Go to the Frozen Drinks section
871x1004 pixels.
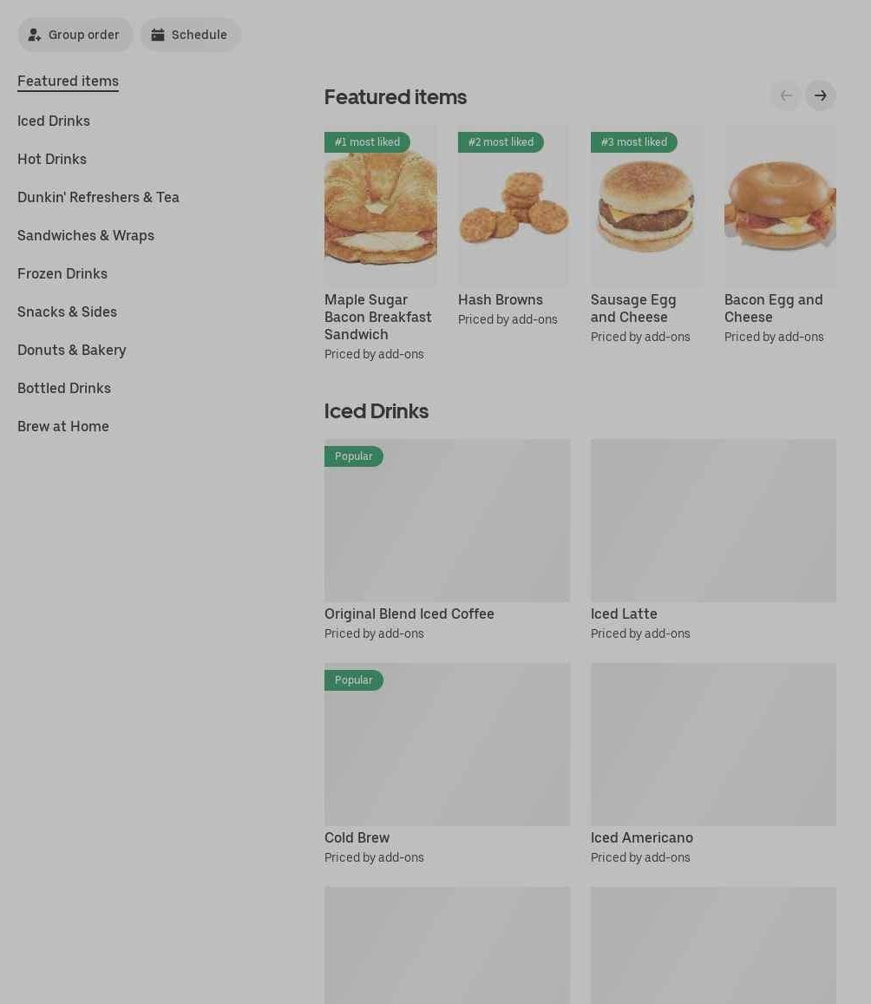pos(62,273)
